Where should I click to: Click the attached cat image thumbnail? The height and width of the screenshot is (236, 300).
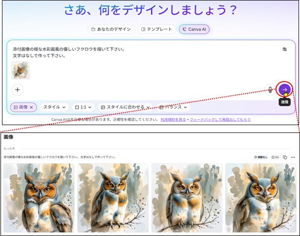coord(21,70)
